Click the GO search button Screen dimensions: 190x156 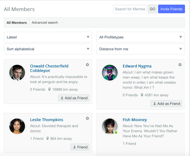click(152, 9)
